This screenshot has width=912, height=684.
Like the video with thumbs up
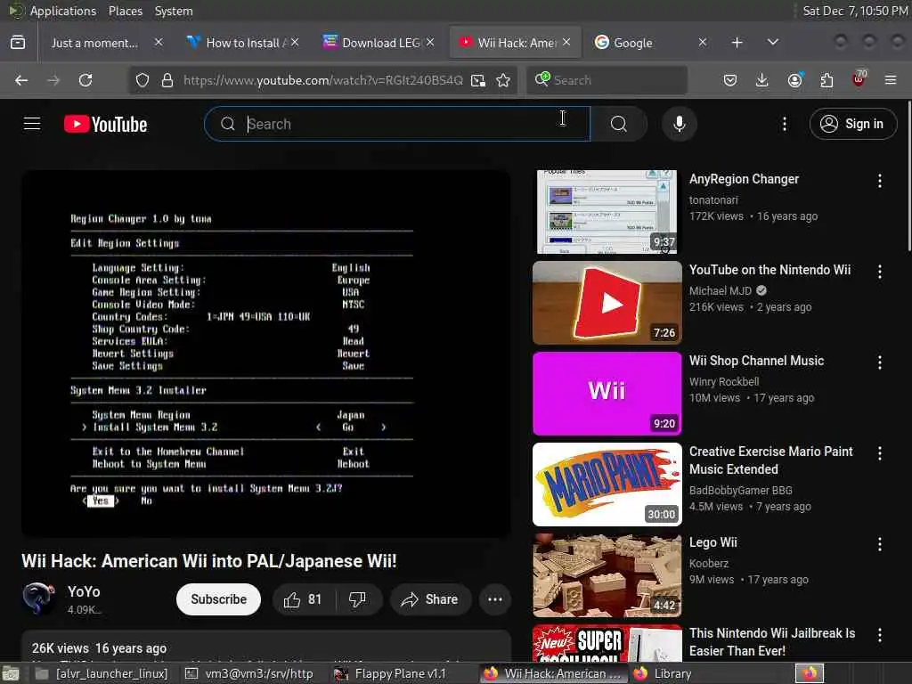(x=302, y=599)
